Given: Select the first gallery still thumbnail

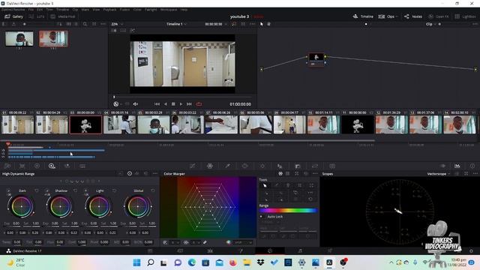Looking at the screenshot, I should click(x=19, y=38).
